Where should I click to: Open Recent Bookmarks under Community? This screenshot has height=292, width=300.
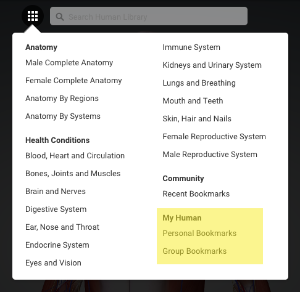pyautogui.click(x=196, y=194)
